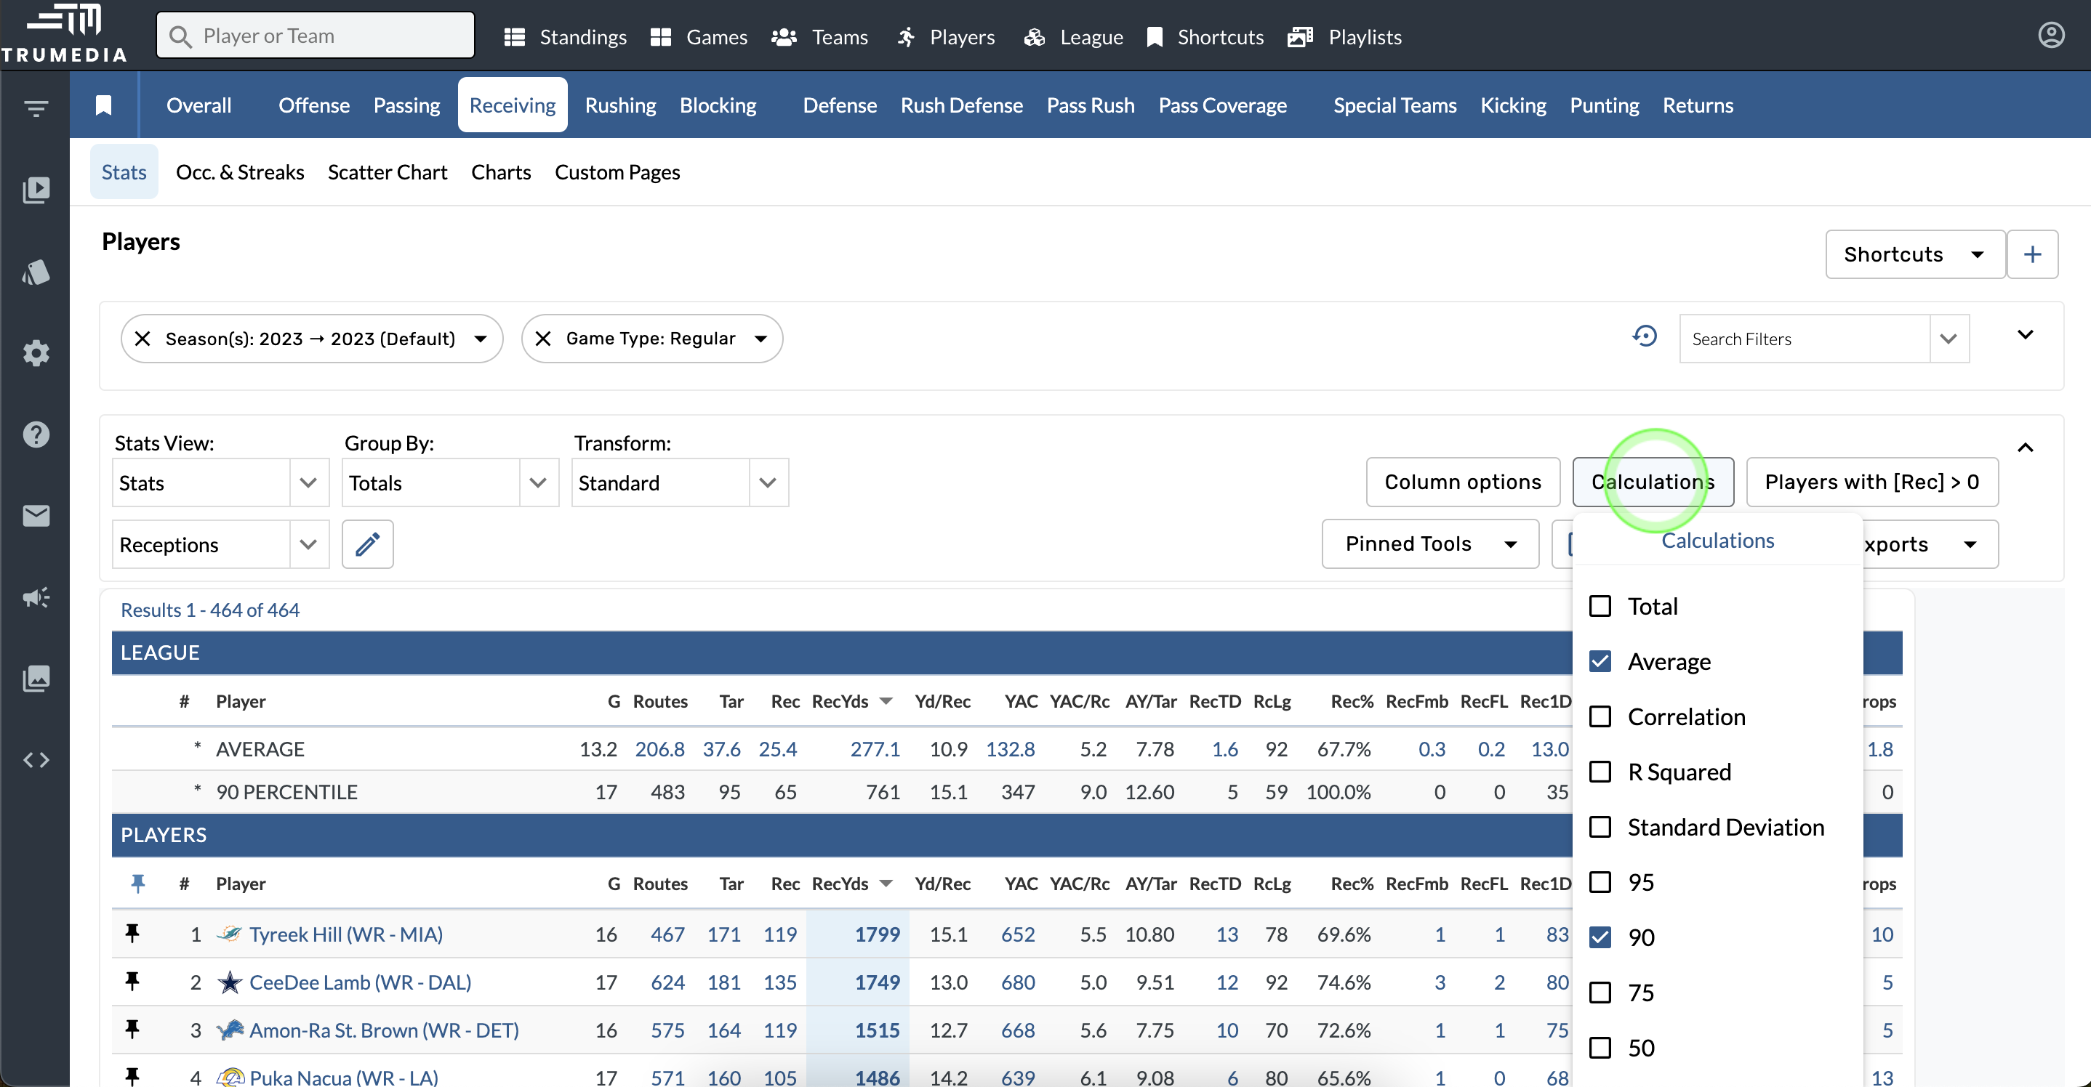Click the Column options button

[x=1462, y=482]
